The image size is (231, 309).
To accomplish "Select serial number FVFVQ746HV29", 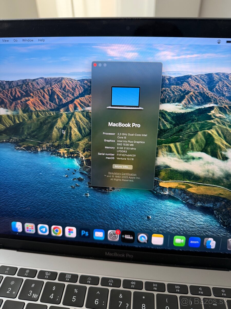I will point(126,155).
